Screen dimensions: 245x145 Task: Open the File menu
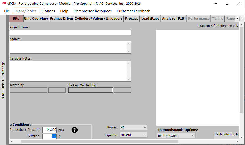coord(7,11)
